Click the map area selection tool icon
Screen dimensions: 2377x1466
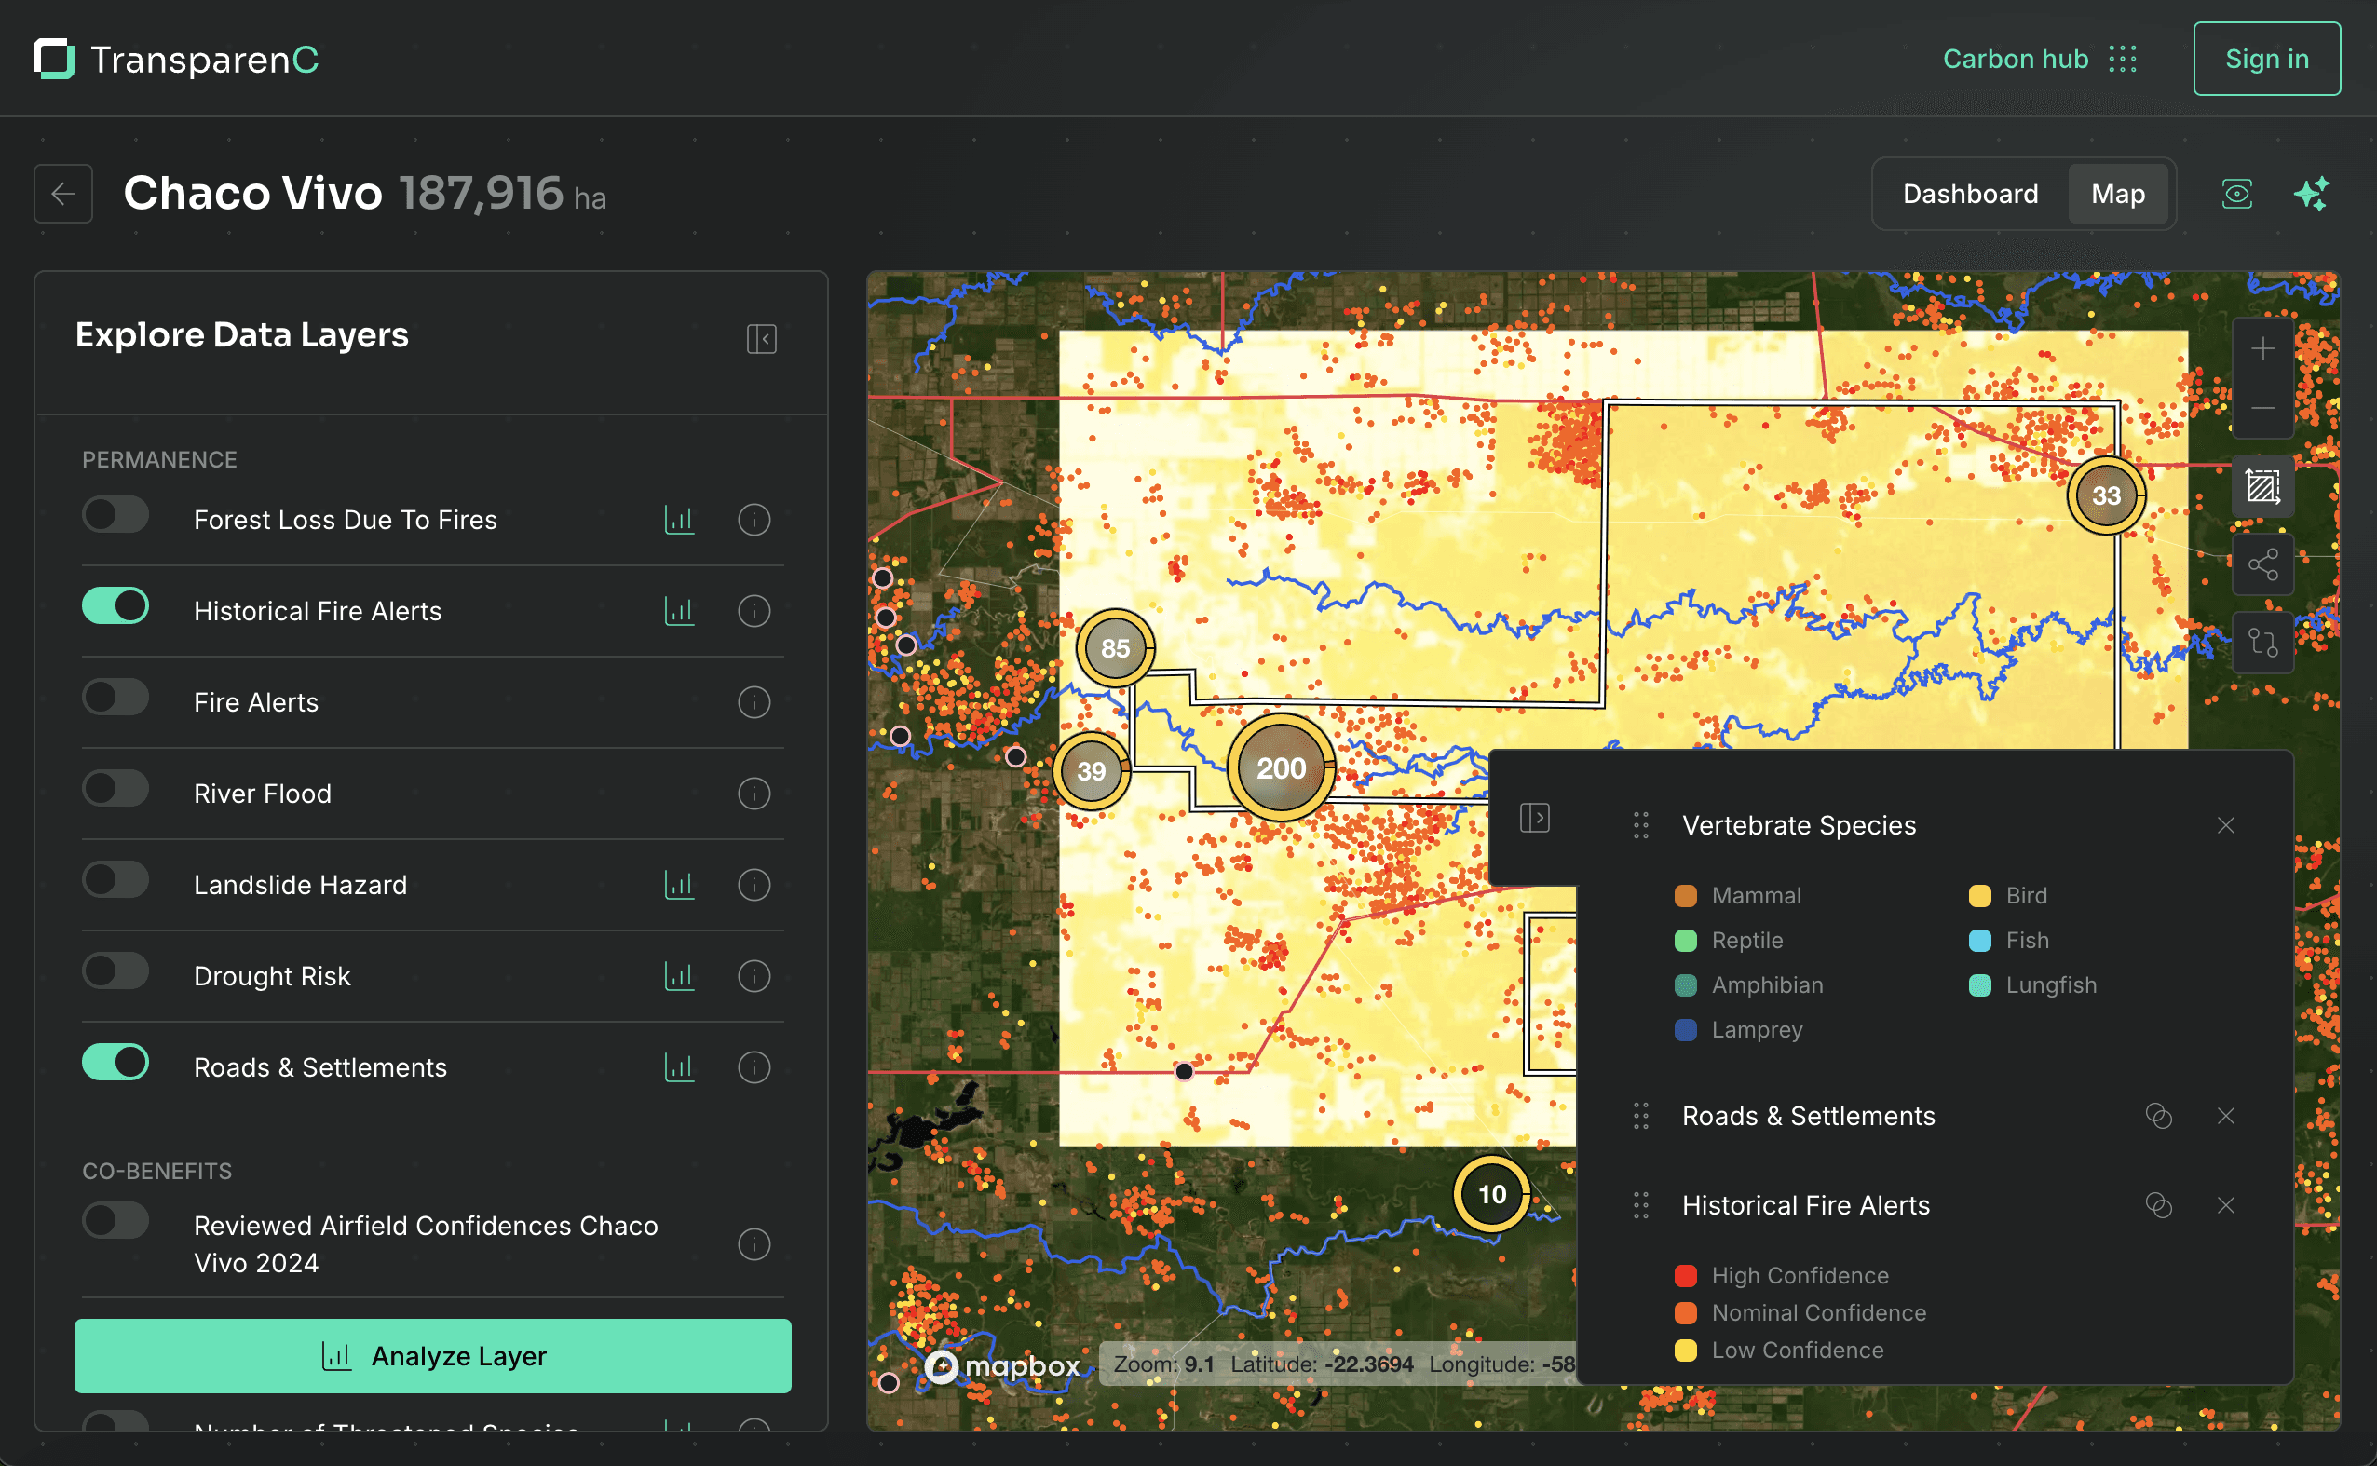pos(2262,486)
